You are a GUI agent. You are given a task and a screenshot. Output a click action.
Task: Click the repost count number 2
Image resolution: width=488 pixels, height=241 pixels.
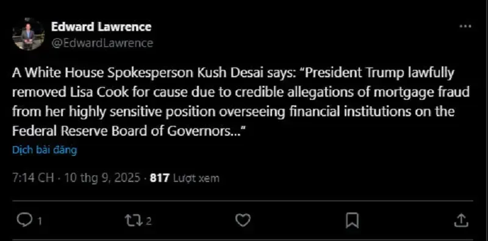coord(149,222)
